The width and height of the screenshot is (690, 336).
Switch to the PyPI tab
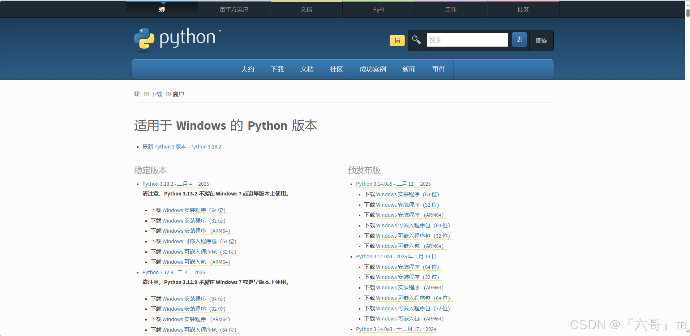coord(378,9)
